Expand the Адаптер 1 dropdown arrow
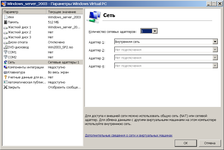 coord(215,42)
